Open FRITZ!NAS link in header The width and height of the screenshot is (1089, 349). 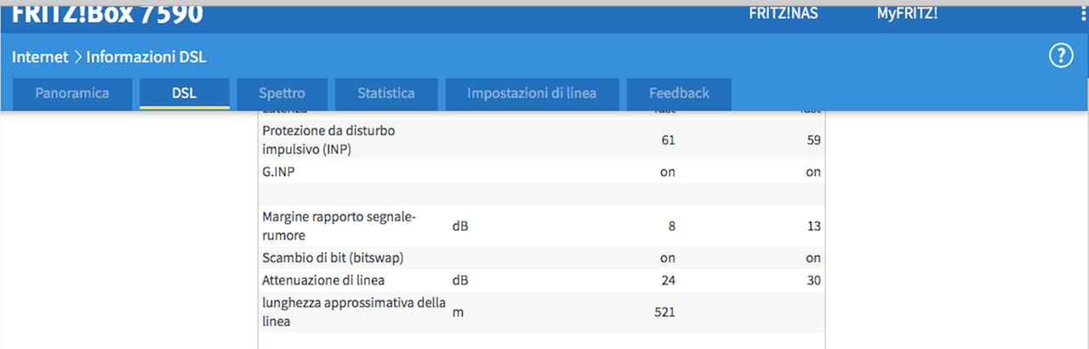(783, 14)
